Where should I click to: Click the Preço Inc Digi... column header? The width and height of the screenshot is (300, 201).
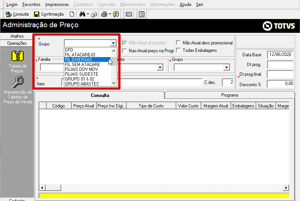112,106
